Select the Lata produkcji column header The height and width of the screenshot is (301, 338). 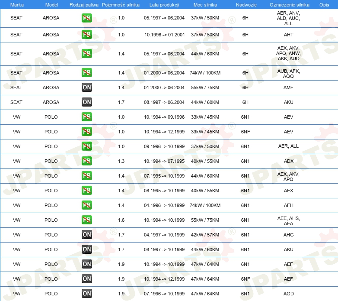pos(164,4)
